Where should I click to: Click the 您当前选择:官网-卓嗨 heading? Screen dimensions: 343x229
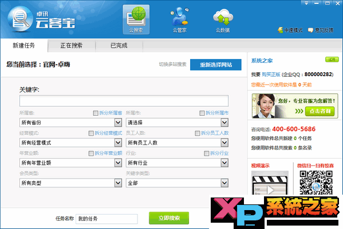pos(38,65)
